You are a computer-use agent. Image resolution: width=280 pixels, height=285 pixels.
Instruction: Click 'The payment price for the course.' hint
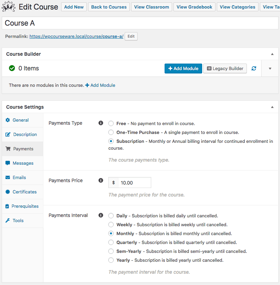[x=146, y=195]
